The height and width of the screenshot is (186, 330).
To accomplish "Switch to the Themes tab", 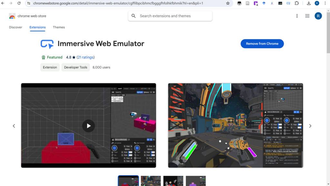I will 59,27.
